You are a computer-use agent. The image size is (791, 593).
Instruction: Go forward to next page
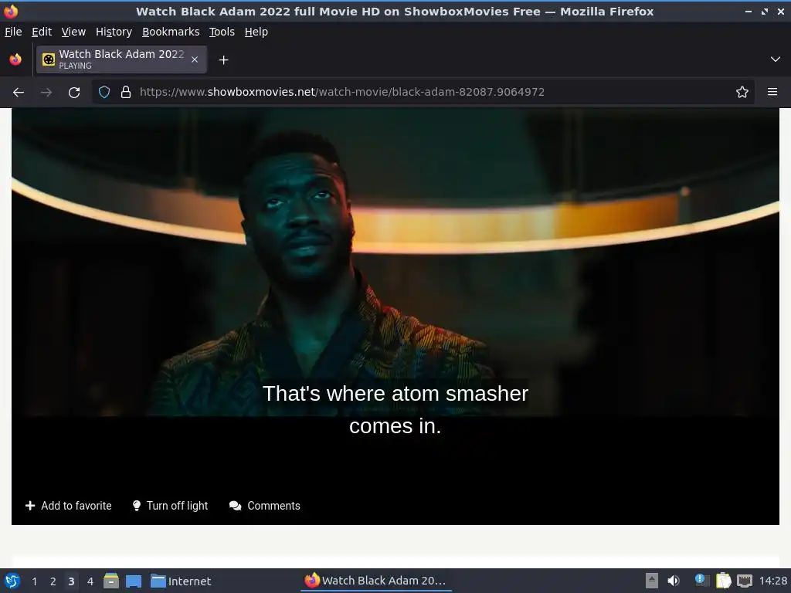coord(46,93)
